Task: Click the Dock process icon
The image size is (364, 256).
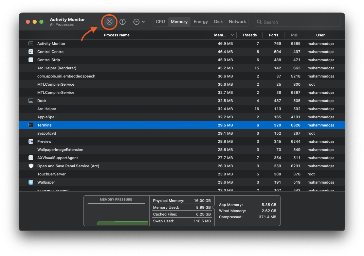Action: point(31,101)
